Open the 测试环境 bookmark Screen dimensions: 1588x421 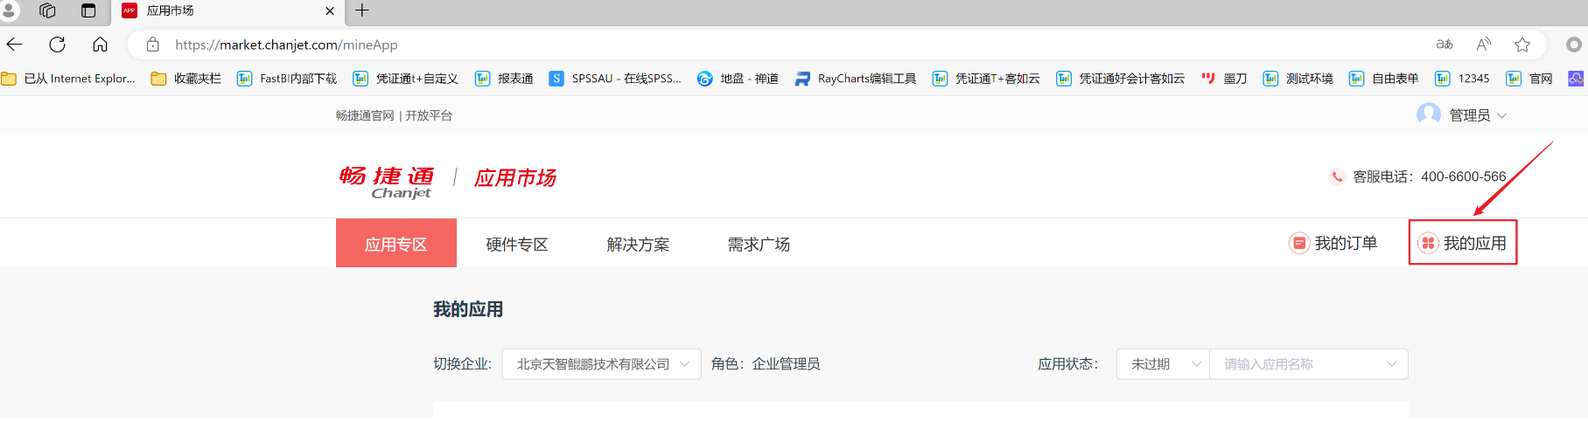[1298, 79]
